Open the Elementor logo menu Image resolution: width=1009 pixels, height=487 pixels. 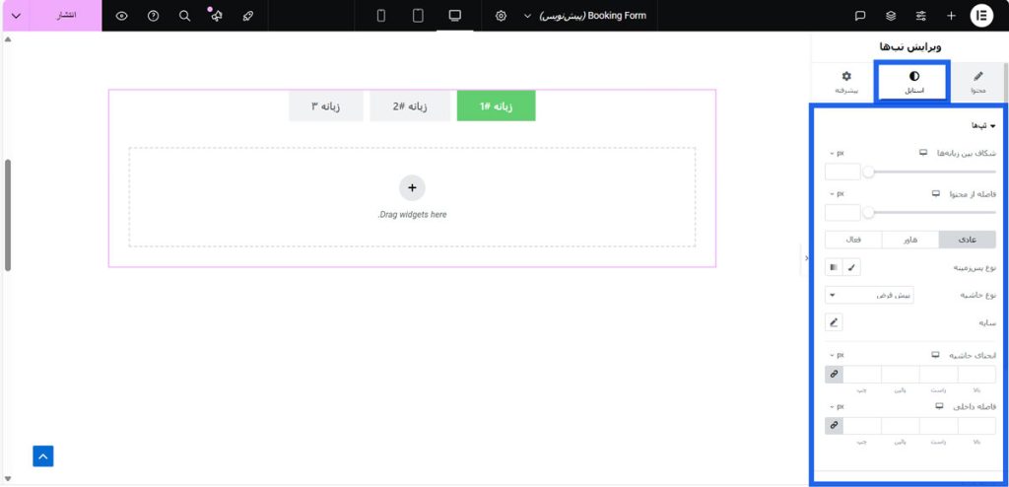click(981, 16)
